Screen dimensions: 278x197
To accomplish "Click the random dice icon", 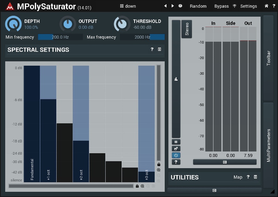I will pyautogui.click(x=180, y=6).
